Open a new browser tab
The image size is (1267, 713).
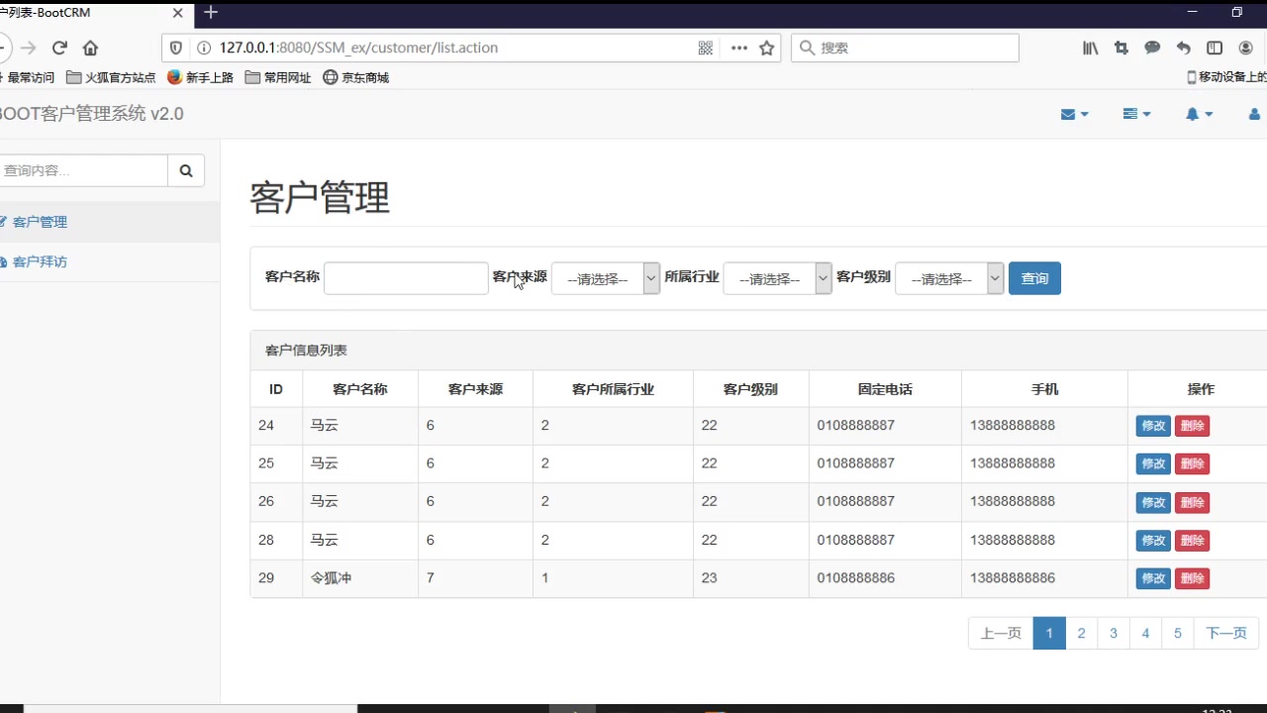[x=210, y=14]
